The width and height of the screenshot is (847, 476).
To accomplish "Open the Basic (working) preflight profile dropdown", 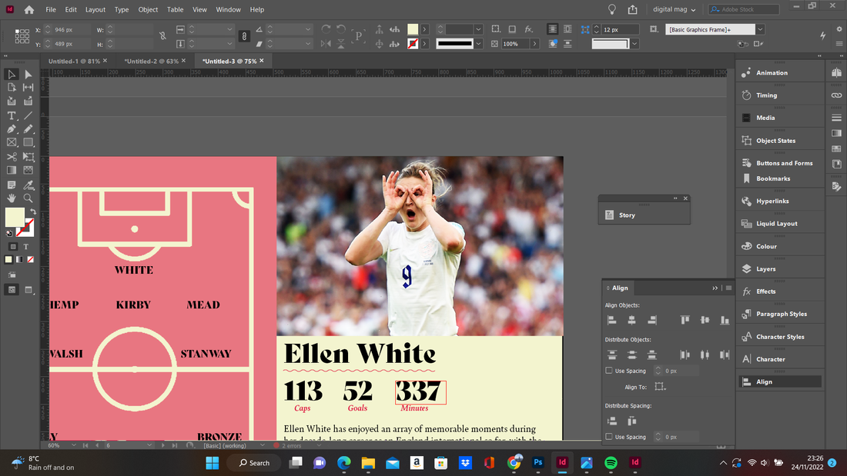I will (x=263, y=445).
